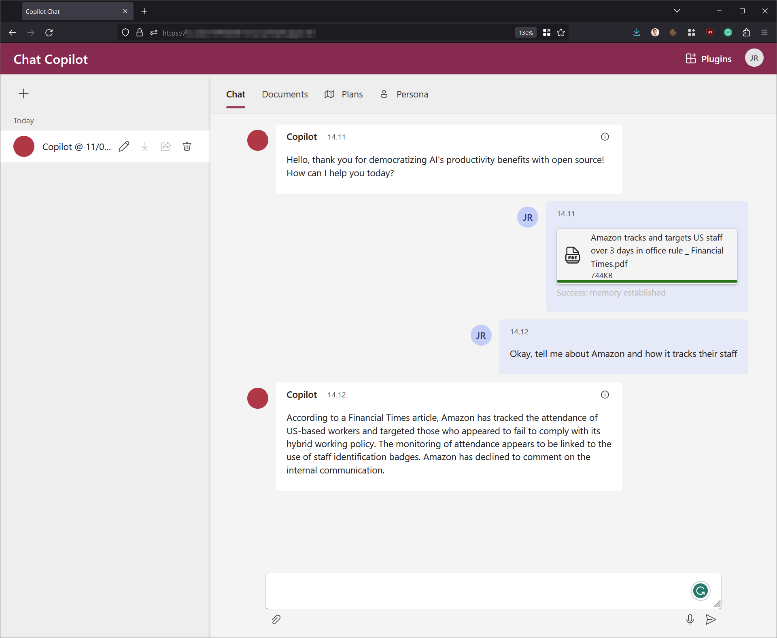Viewport: 777px width, 638px height.
Task: Open JR user profile avatar in header
Action: [754, 58]
